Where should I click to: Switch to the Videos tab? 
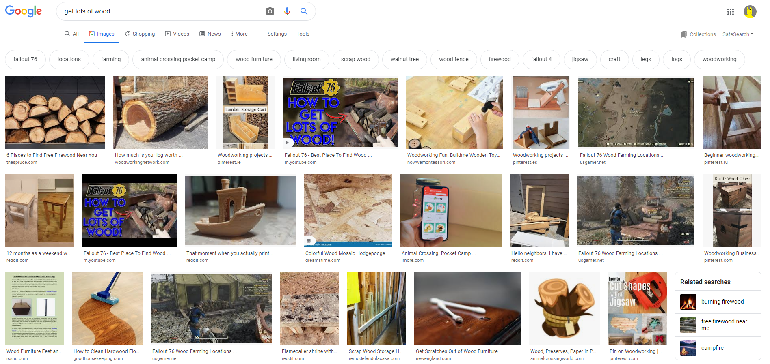(177, 34)
